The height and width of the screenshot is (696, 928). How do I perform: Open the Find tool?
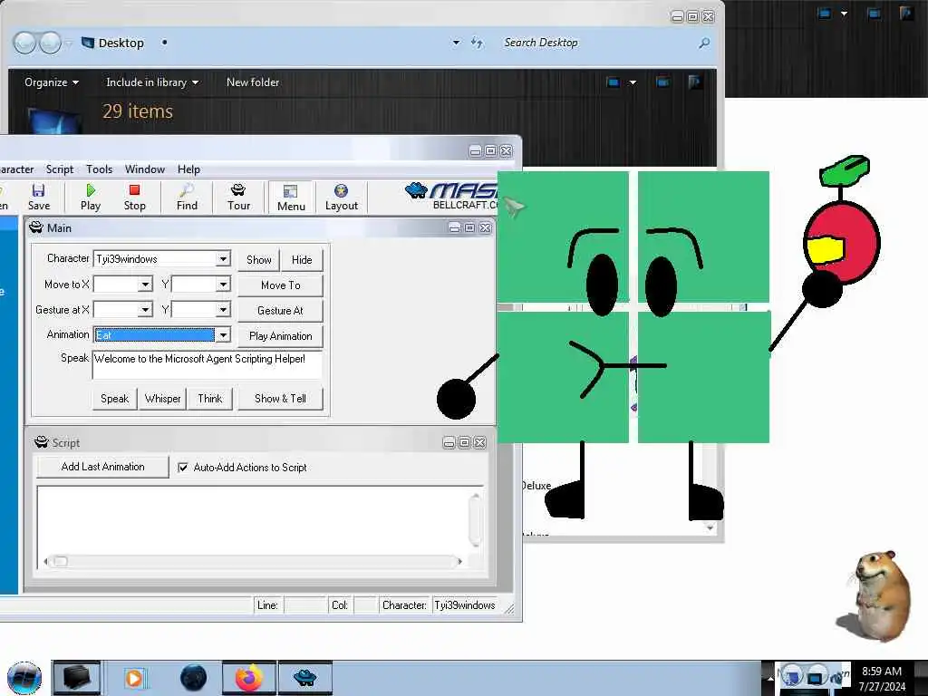point(187,197)
